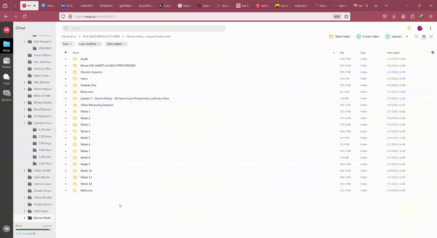Open the account avatar menu
The width and height of the screenshot is (437, 238).
pos(420,28)
